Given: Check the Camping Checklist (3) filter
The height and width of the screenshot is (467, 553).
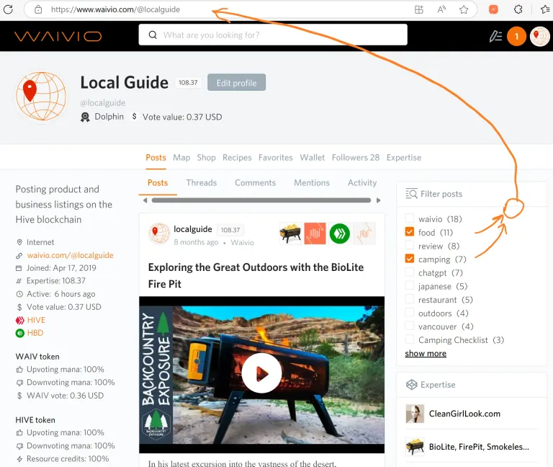Looking at the screenshot, I should point(410,339).
